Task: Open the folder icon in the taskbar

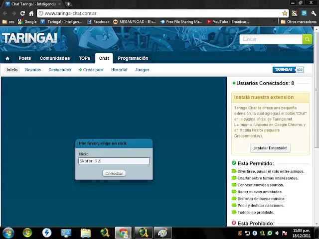Action: pos(85,233)
